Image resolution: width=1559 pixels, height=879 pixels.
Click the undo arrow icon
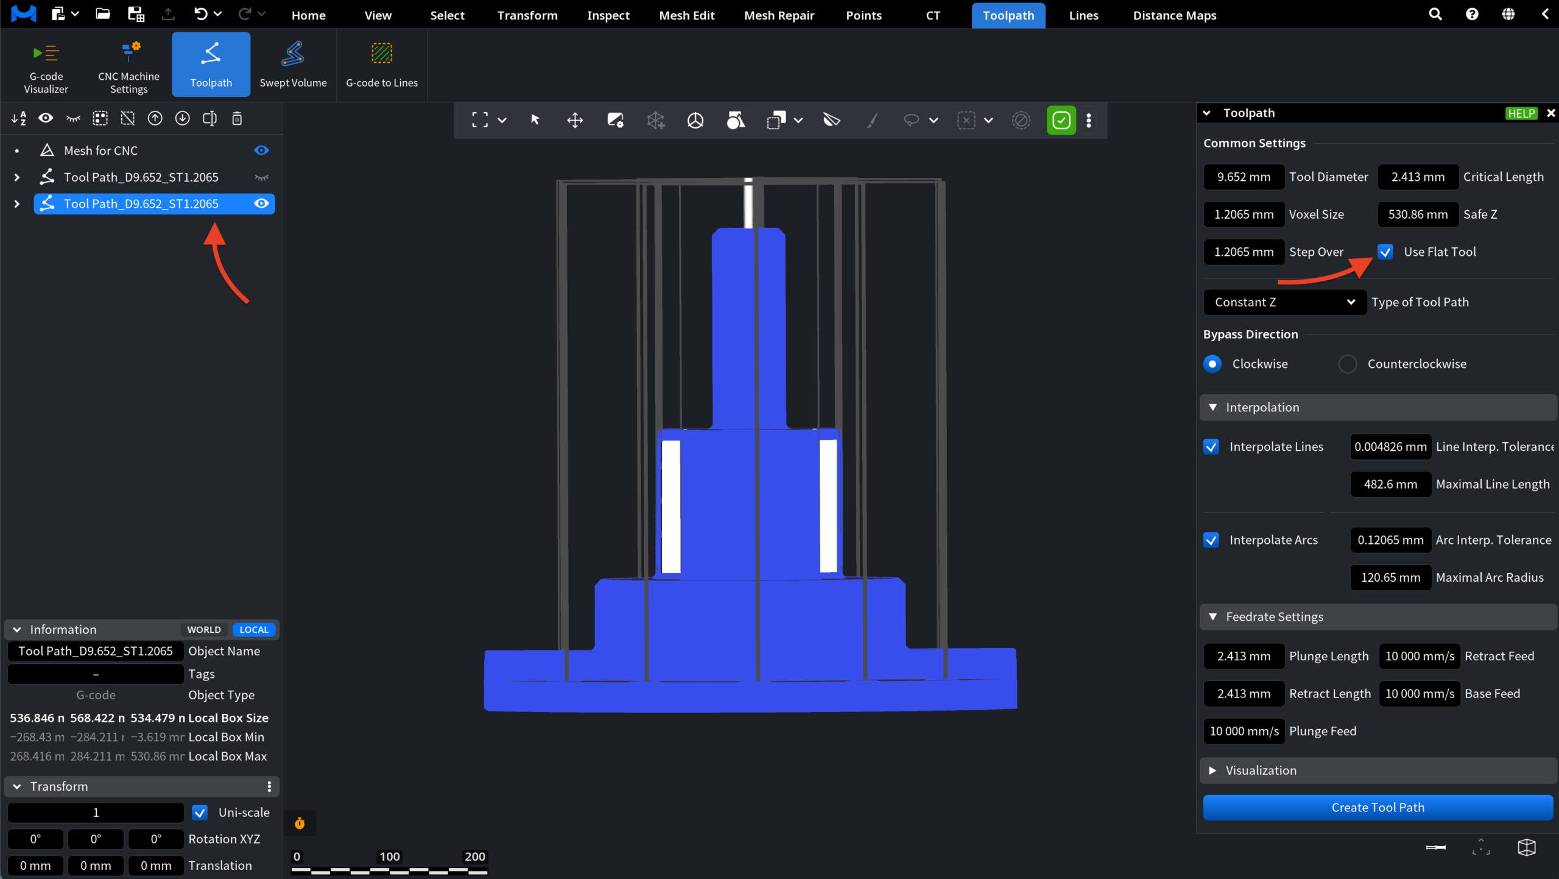tap(201, 14)
